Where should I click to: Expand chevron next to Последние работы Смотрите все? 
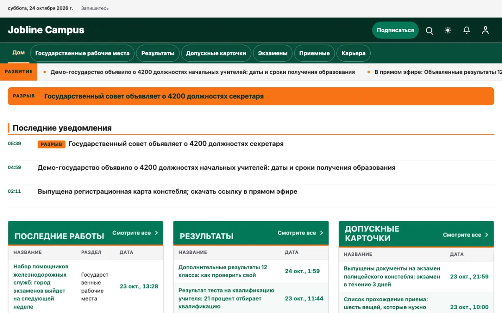tap(156, 233)
